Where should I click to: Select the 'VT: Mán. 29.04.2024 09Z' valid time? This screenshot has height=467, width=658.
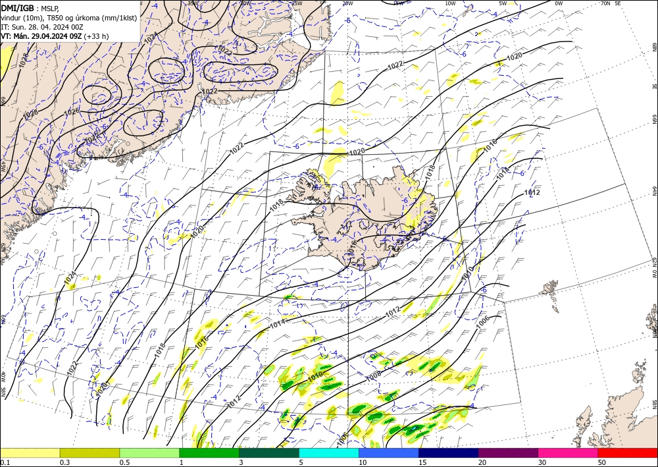point(41,36)
